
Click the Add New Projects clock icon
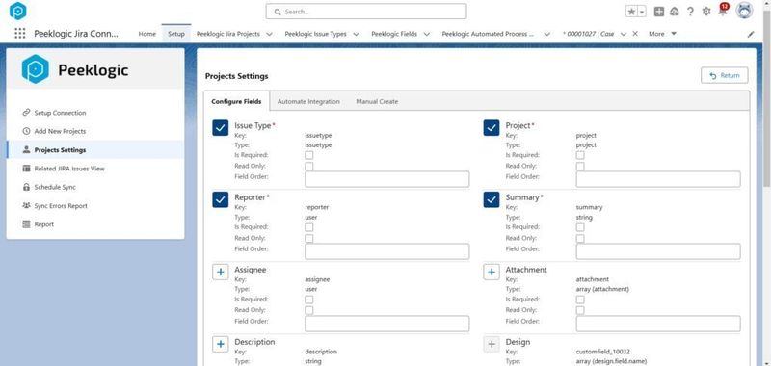point(27,131)
